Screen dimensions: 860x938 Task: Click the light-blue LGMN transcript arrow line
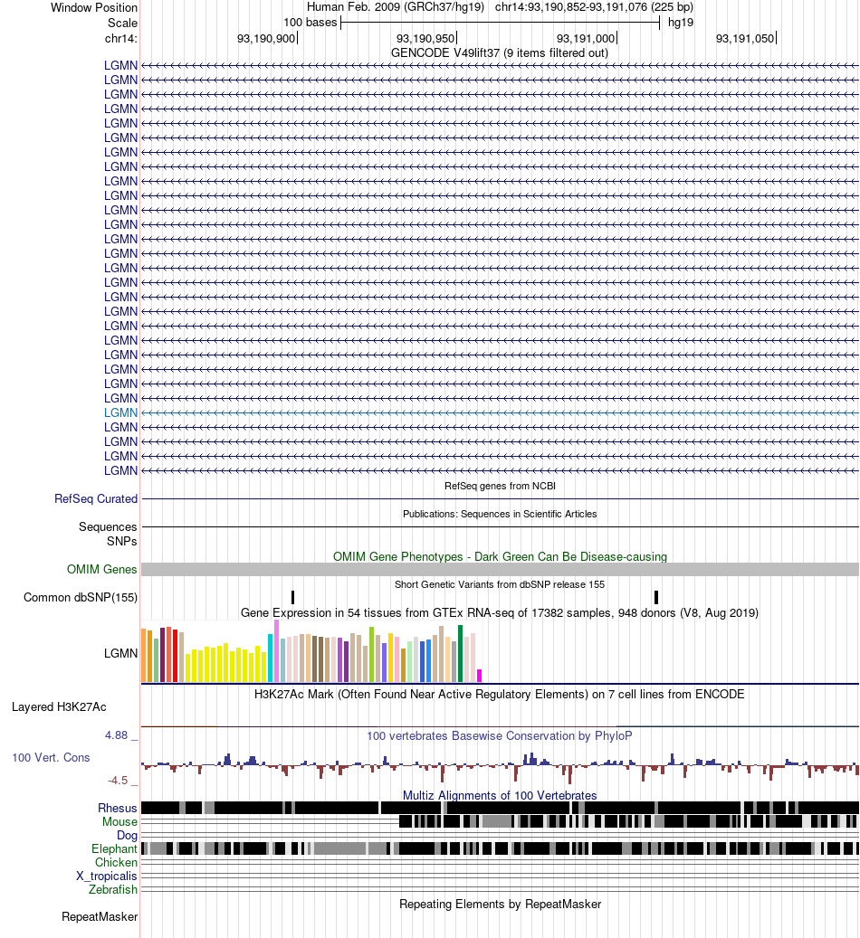tap(500, 412)
